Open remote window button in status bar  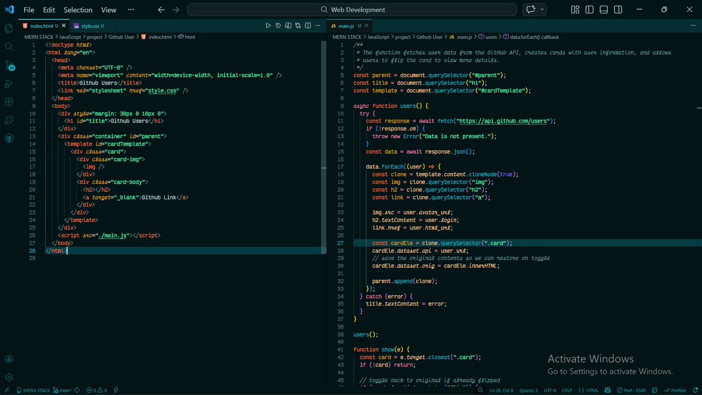pyautogui.click(x=6, y=390)
